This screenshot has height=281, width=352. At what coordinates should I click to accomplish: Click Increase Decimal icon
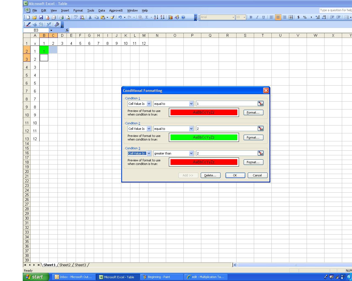(x=318, y=17)
